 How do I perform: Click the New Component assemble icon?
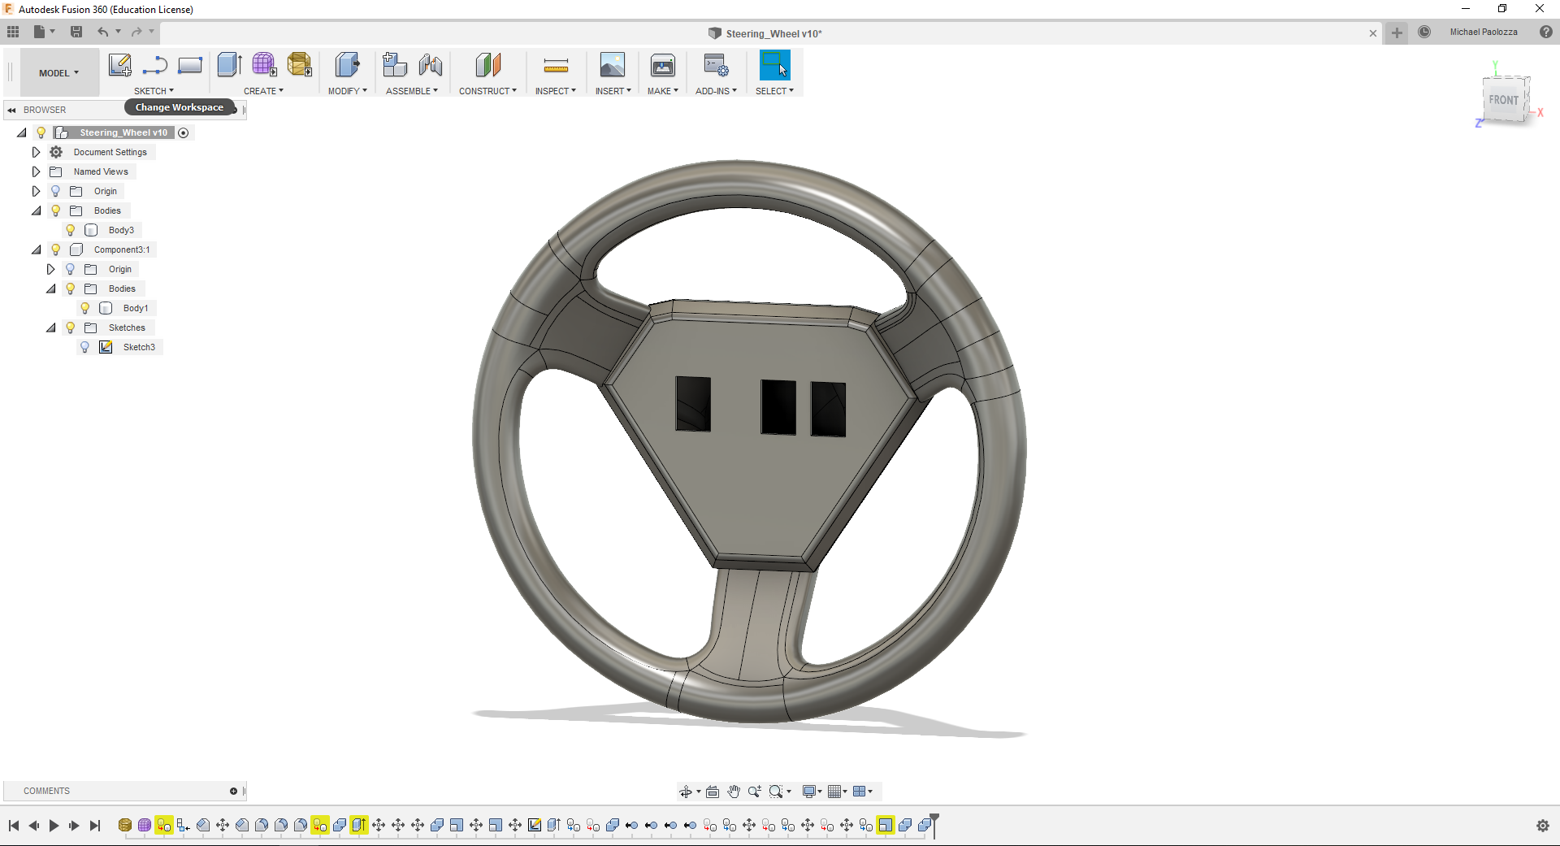pyautogui.click(x=395, y=65)
